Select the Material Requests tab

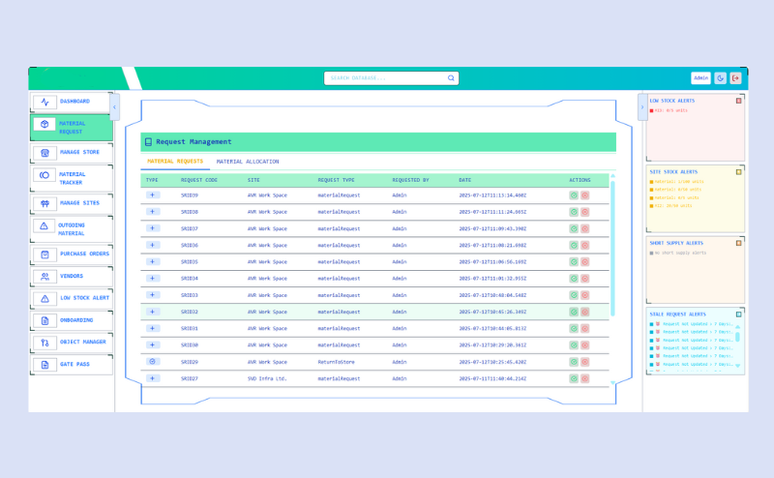coord(175,162)
